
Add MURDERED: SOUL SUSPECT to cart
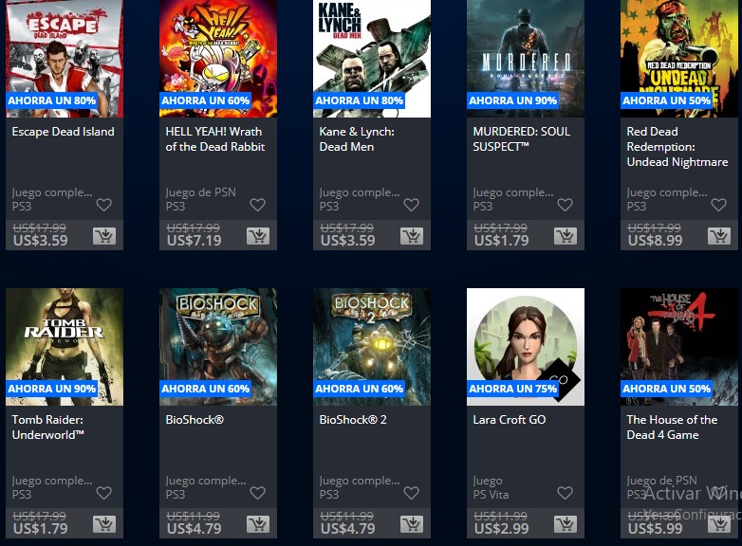pos(566,235)
